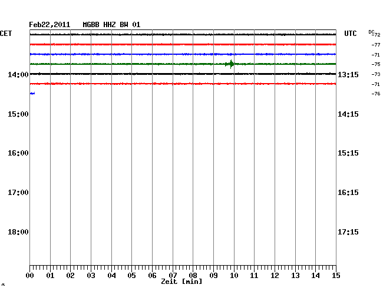The height and width of the screenshot is (291, 383).
Task: Click minute tick label "13" on the axis
Action: click(295, 276)
